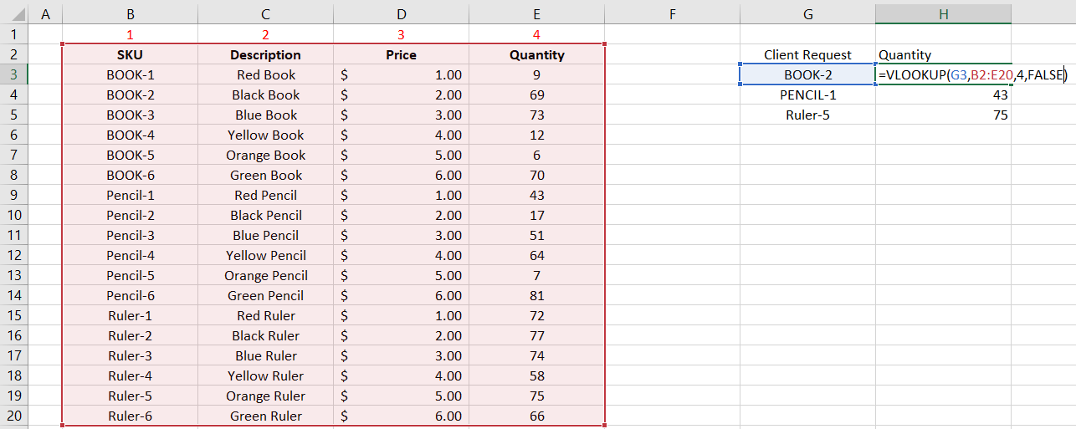Select PENCIL-1 cell under Client Request
Image resolution: width=1076 pixels, height=429 pixels.
[807, 94]
